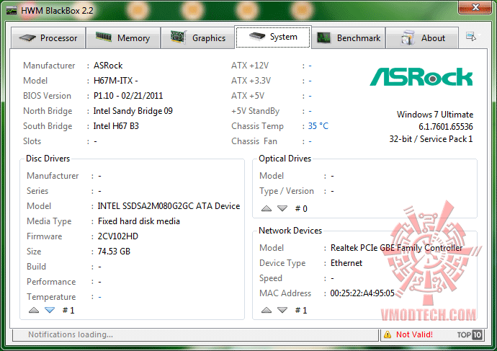497x351 pixels.
Task: Show previous disc drive with up arrow
Action: [34, 310]
